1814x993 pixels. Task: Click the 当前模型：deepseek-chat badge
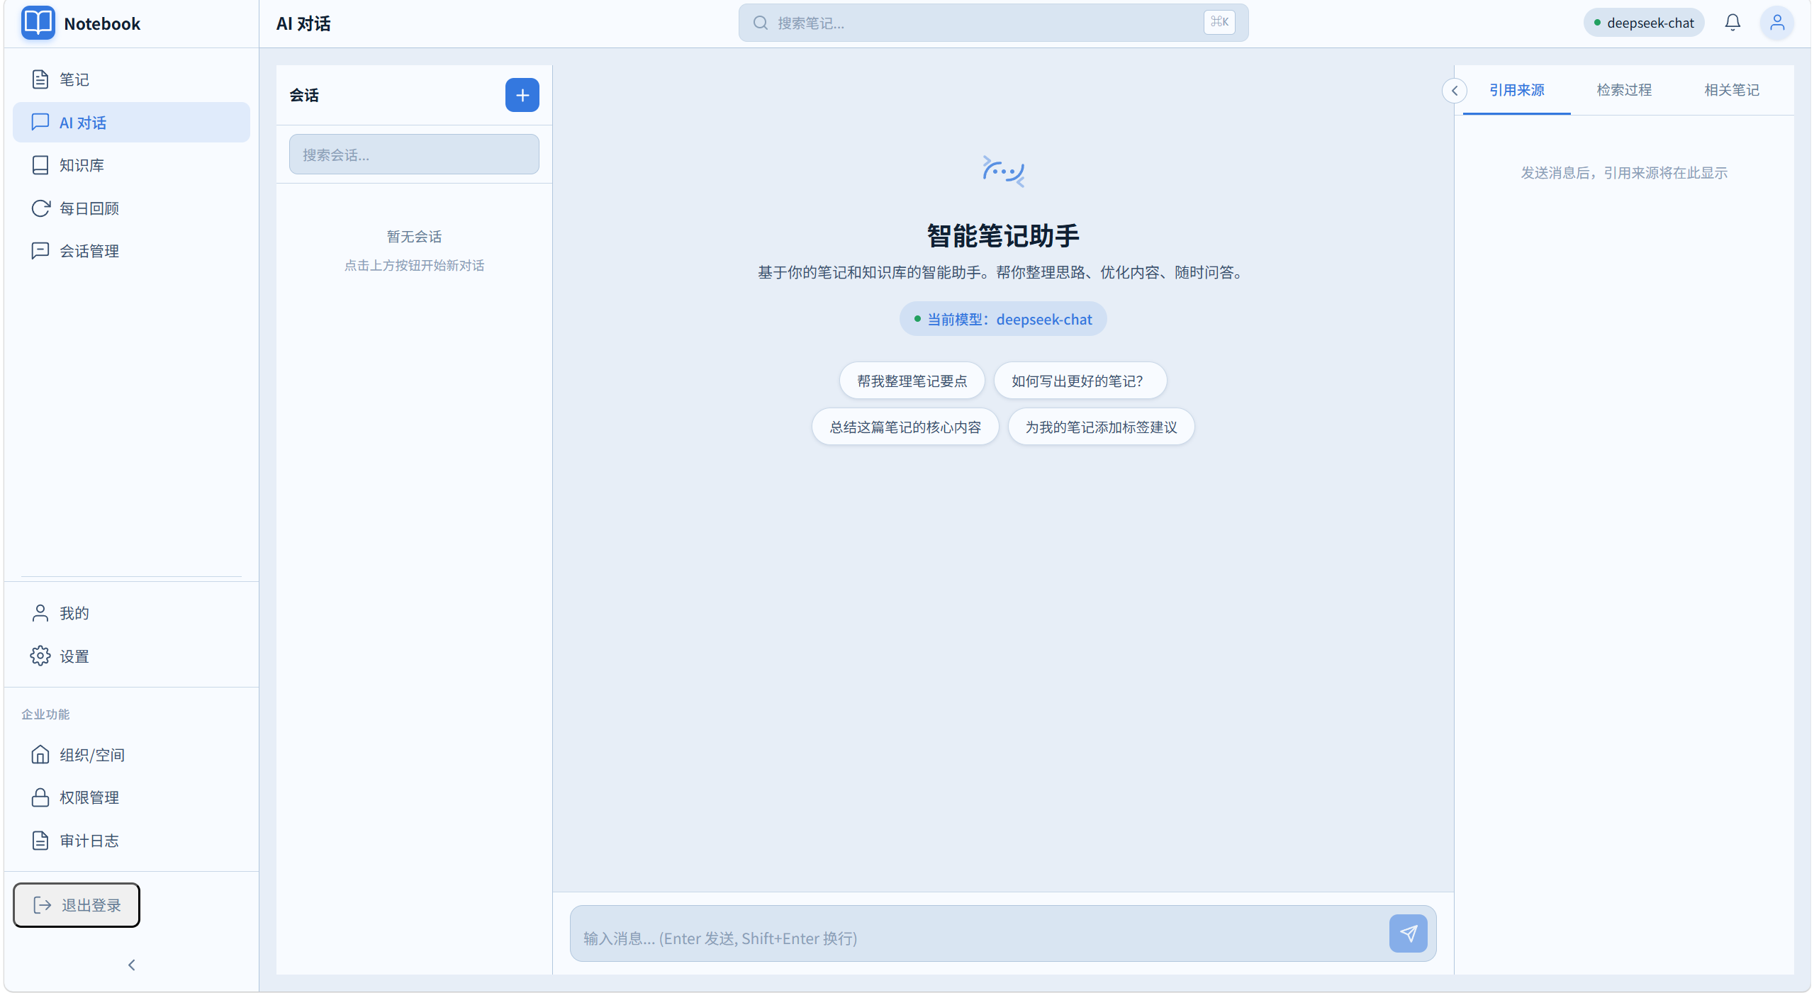(x=1003, y=319)
